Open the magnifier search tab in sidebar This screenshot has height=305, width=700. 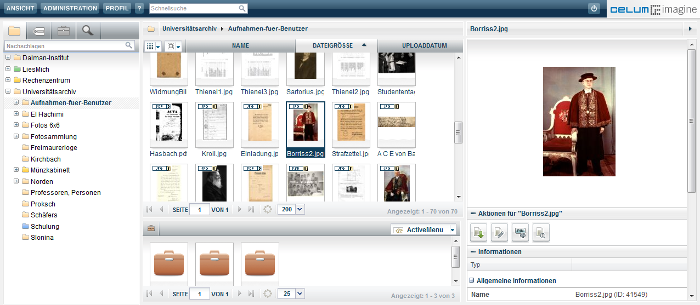coord(88,31)
